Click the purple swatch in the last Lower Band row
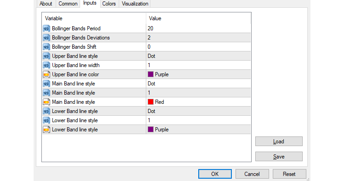Image resolution: width=345 pixels, height=181 pixels. point(150,130)
